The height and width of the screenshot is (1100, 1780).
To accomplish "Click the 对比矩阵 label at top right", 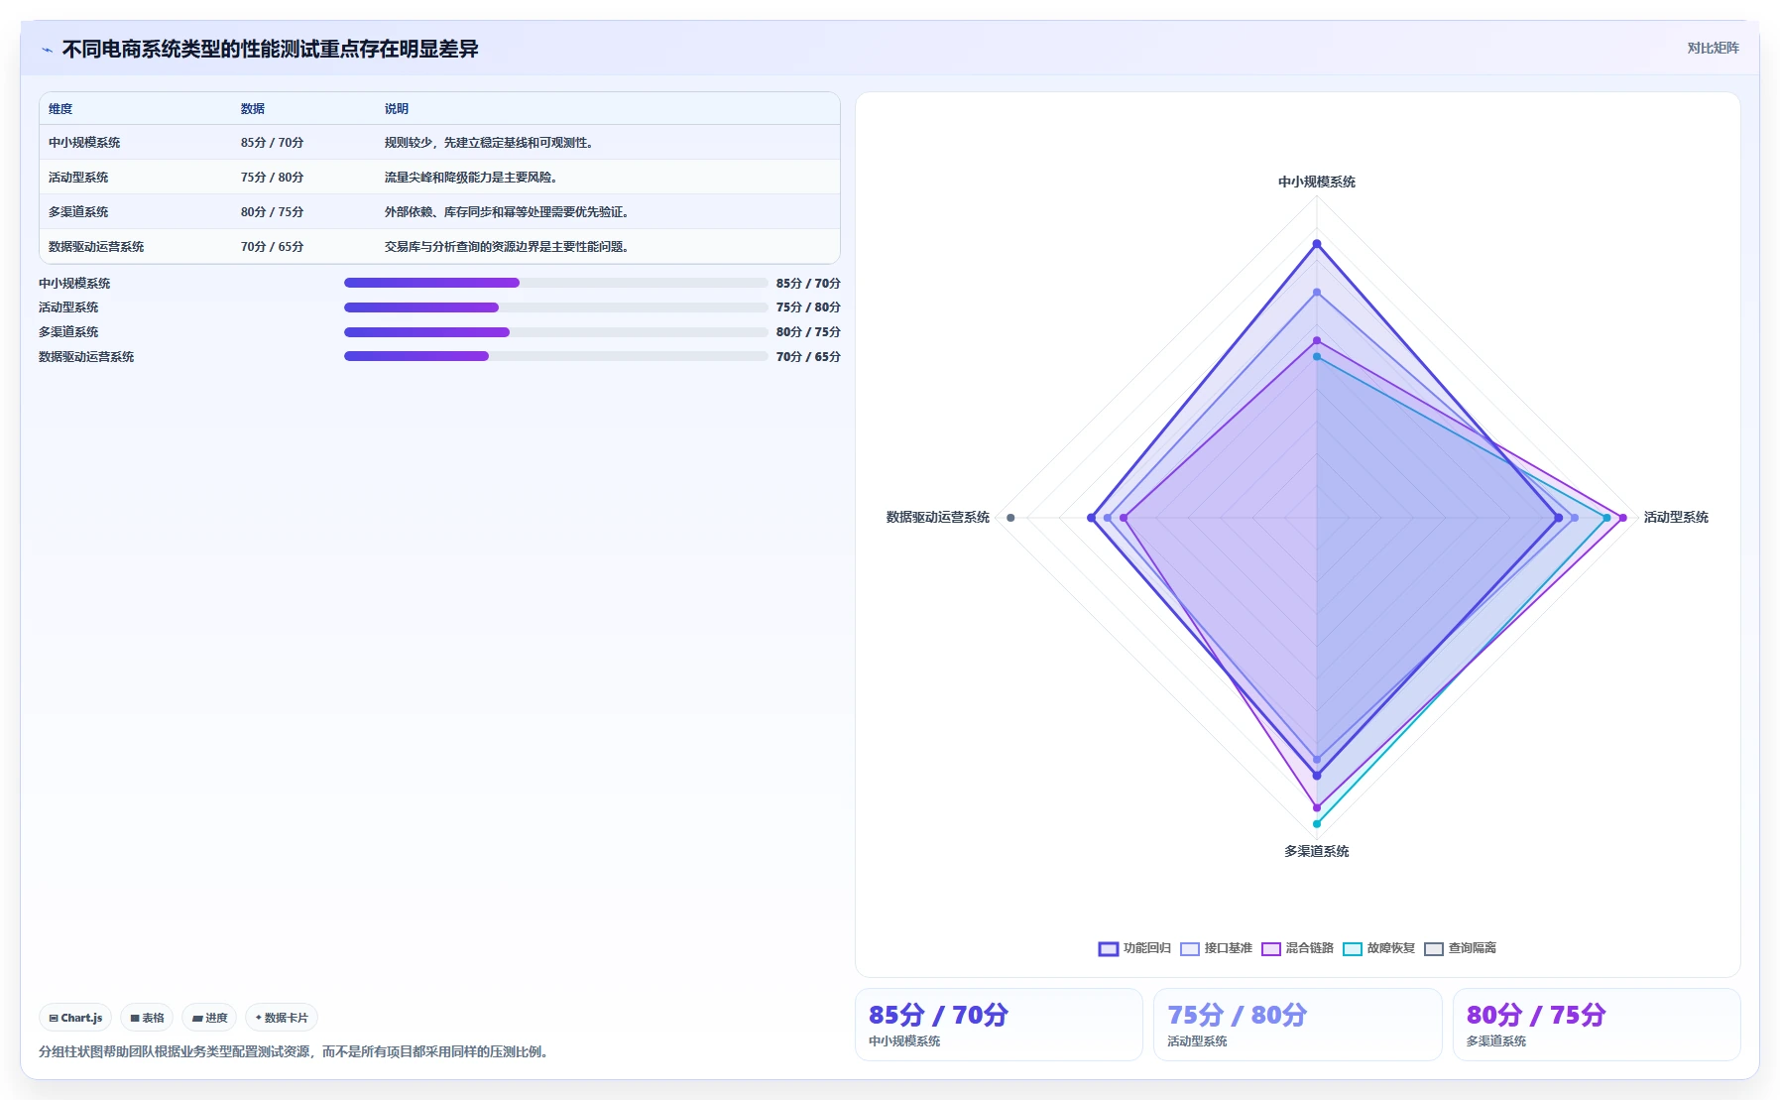I will pos(1713,48).
